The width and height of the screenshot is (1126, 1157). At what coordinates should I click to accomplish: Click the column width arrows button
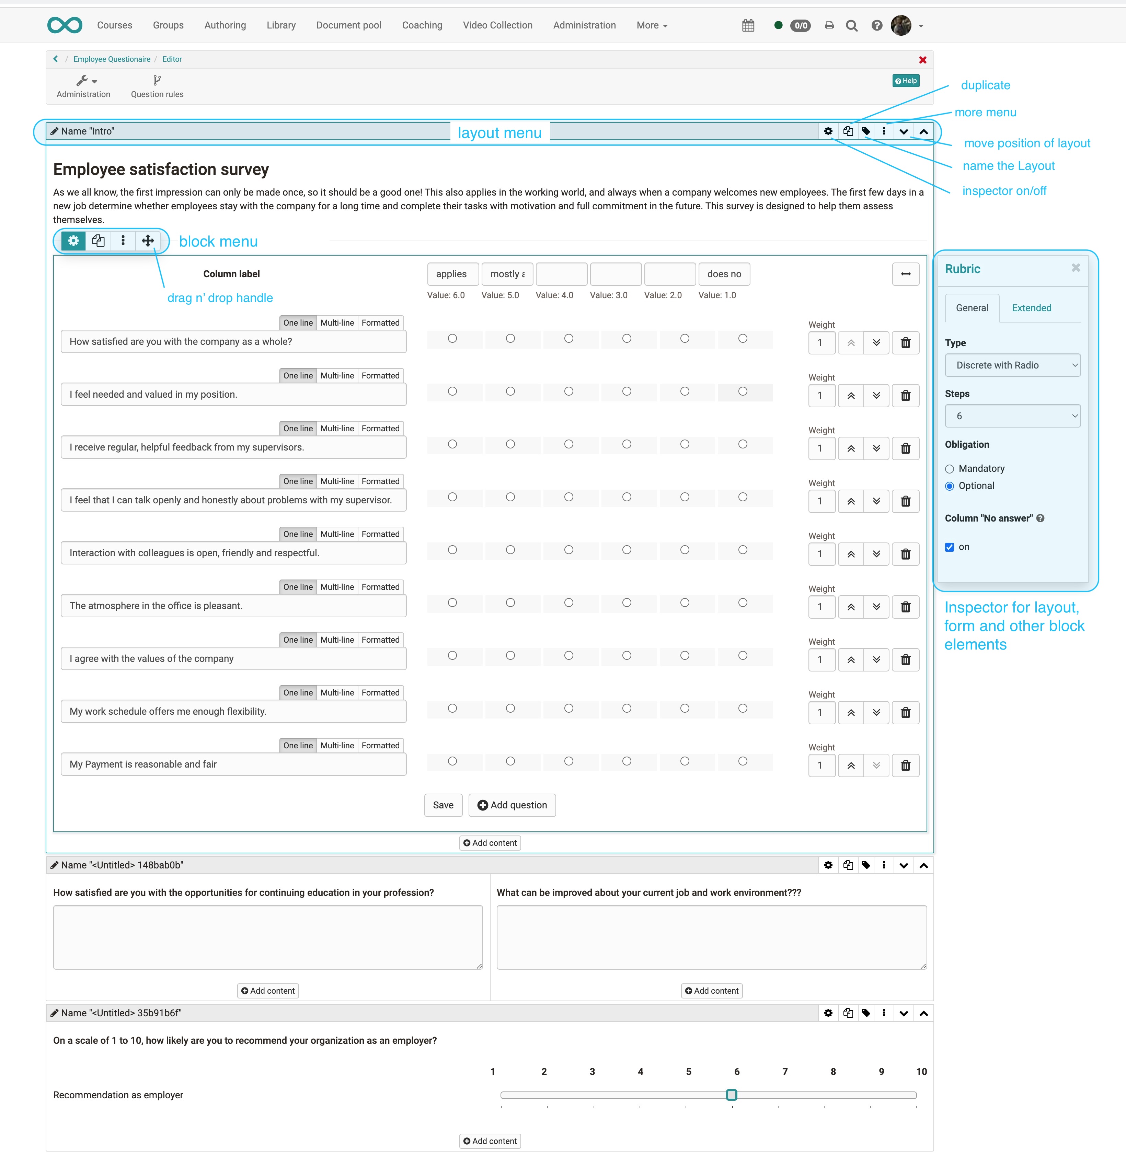click(905, 274)
